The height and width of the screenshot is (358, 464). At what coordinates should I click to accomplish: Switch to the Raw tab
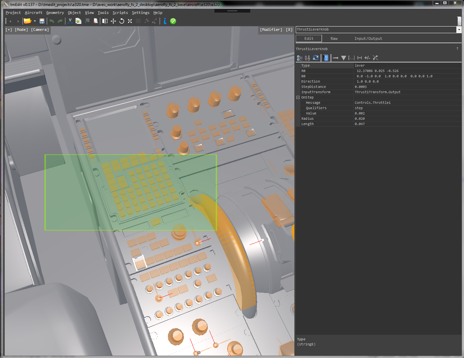334,39
